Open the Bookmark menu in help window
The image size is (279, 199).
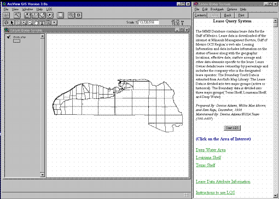pos(217,9)
